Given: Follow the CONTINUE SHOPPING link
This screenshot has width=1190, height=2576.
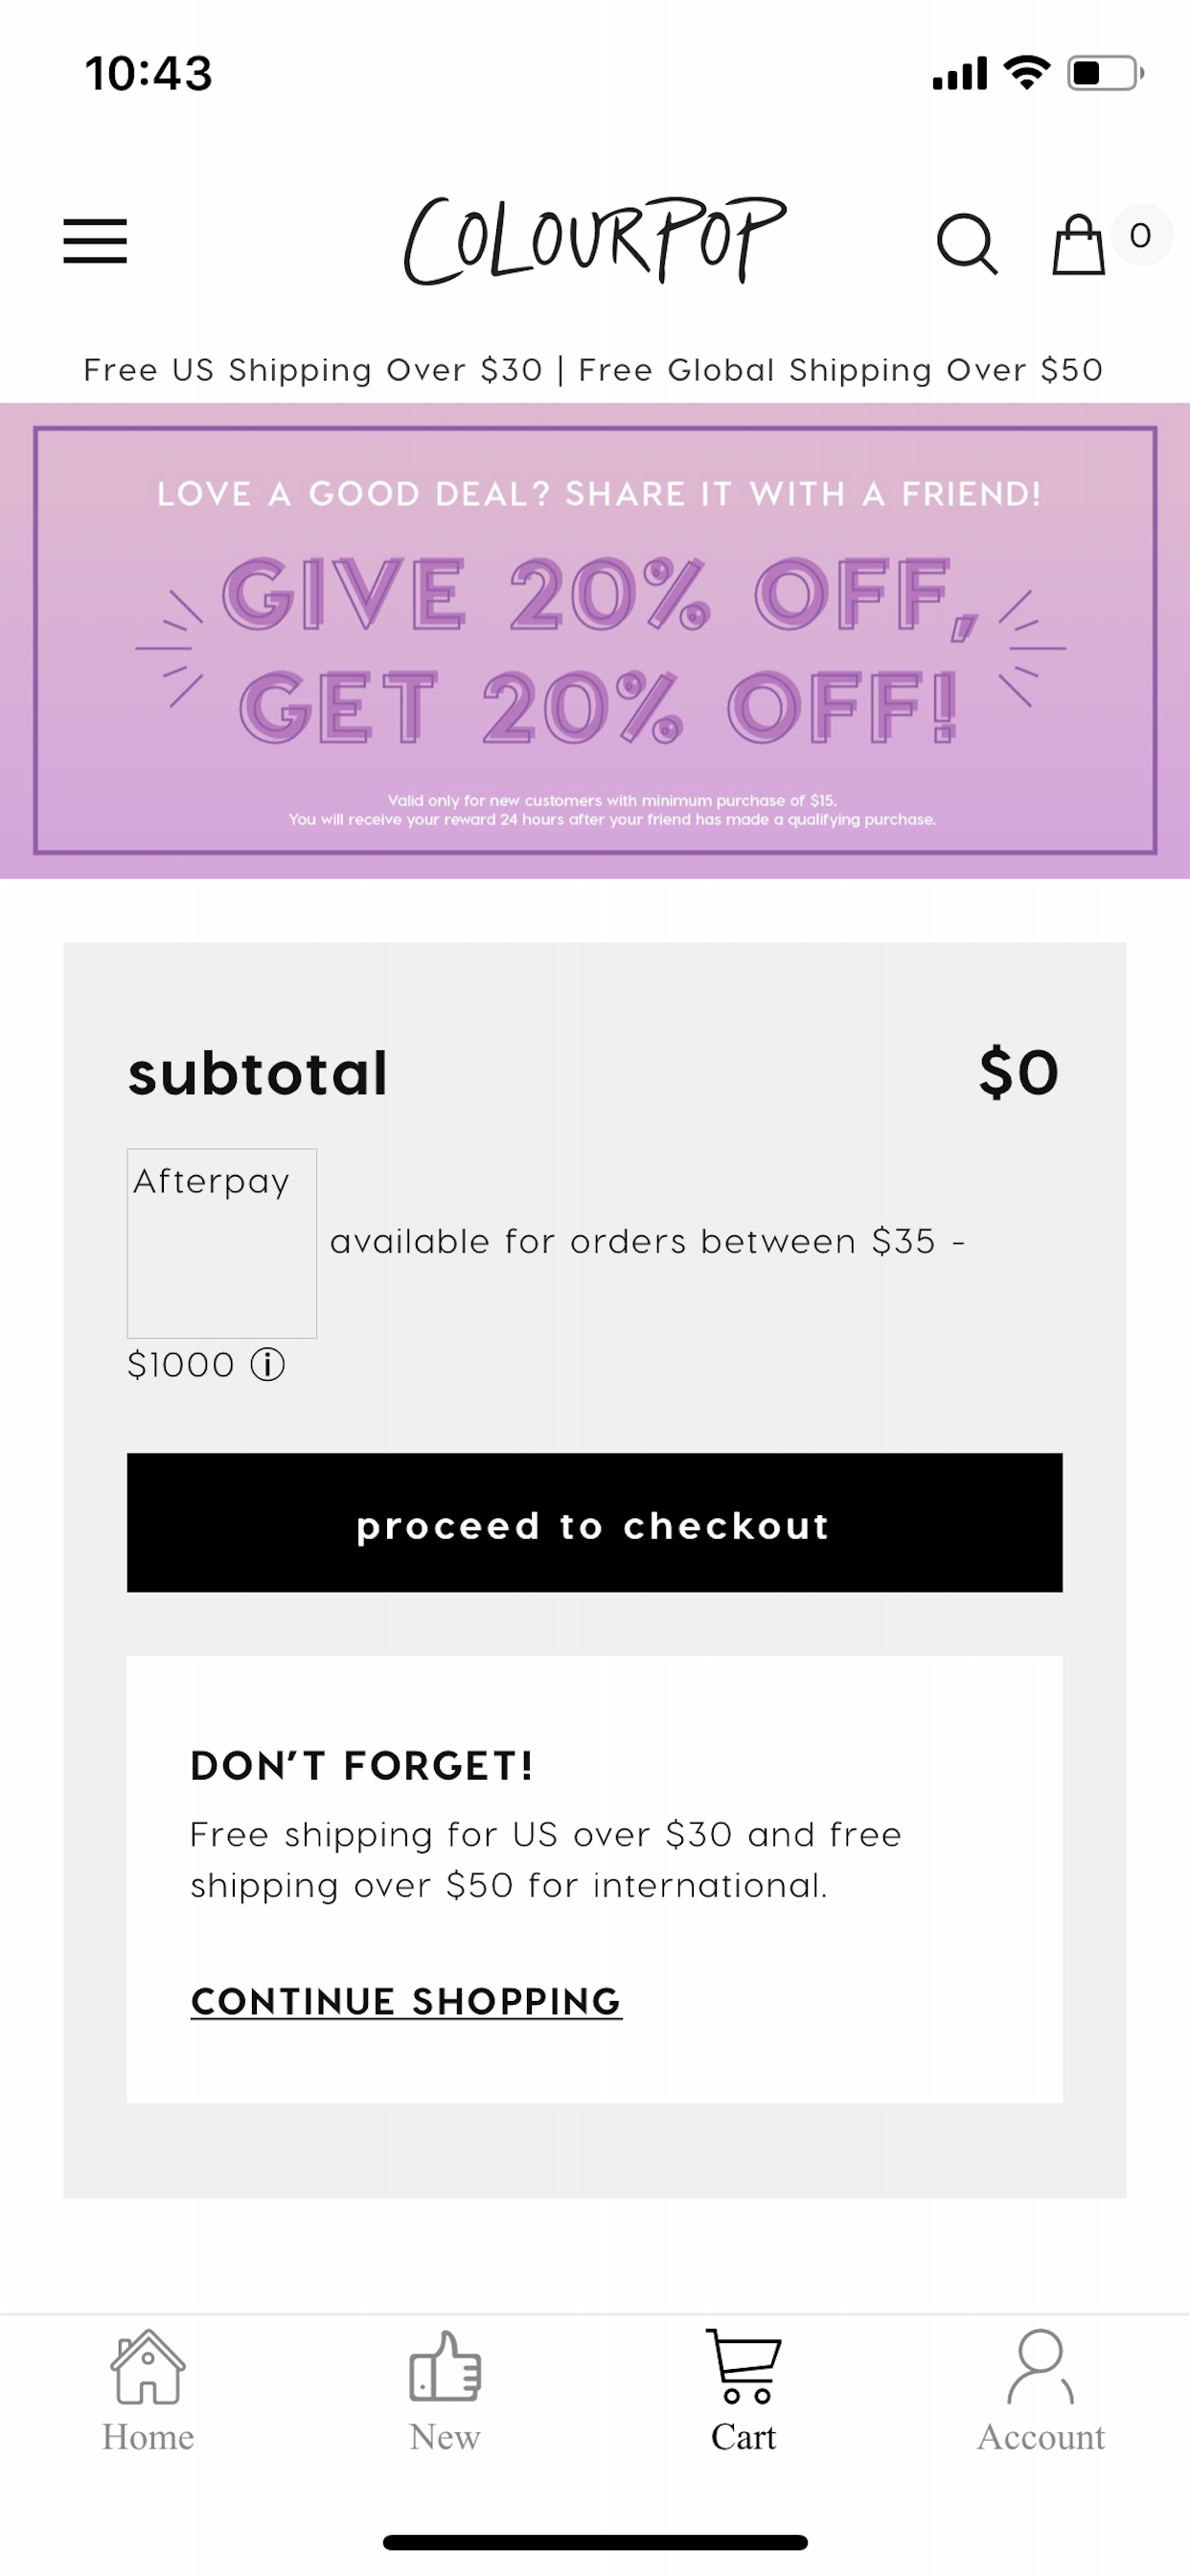Looking at the screenshot, I should (x=406, y=2001).
